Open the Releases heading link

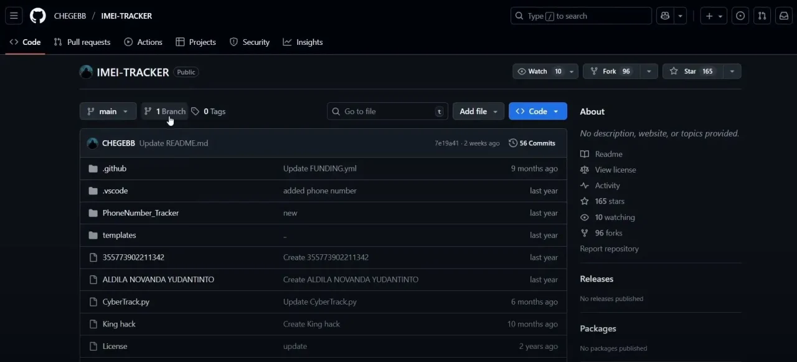click(x=597, y=279)
